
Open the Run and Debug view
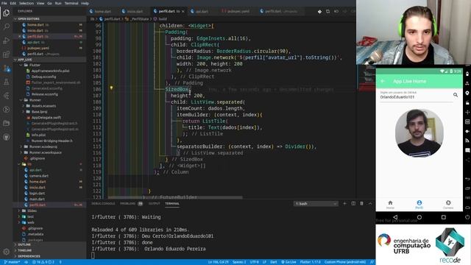(x=7, y=40)
